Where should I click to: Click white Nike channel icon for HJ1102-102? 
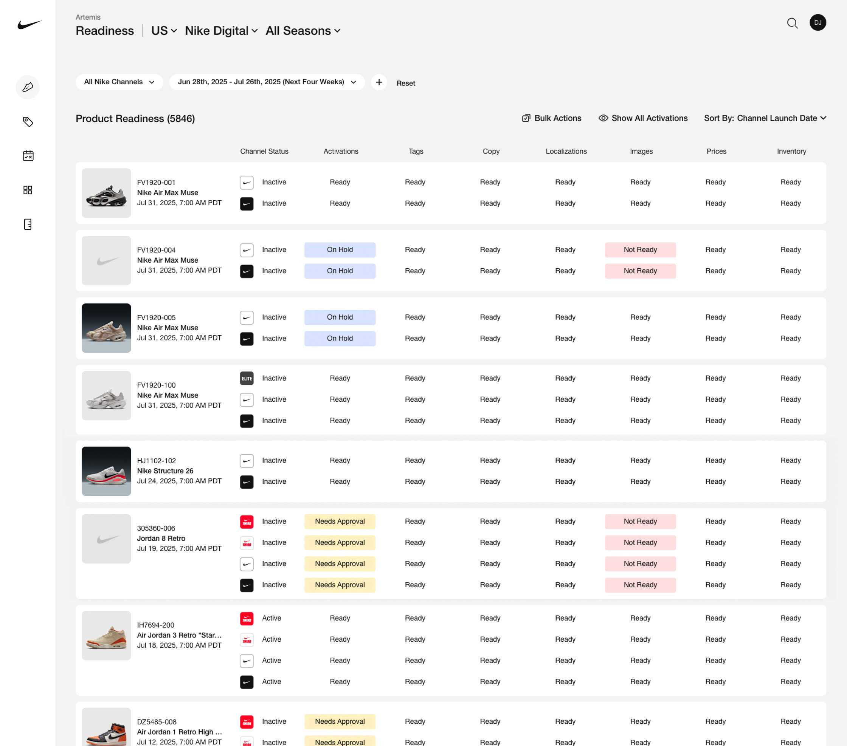(247, 461)
